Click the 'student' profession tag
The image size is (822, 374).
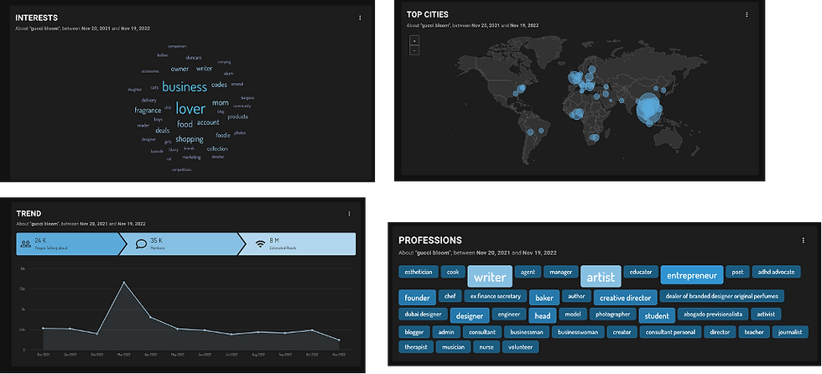(x=657, y=315)
